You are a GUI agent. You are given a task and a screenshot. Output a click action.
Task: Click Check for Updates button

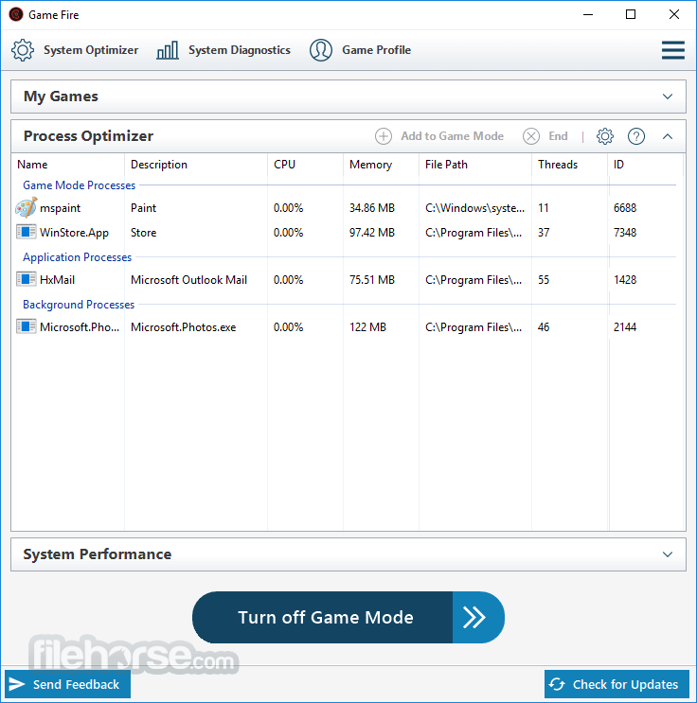(617, 684)
